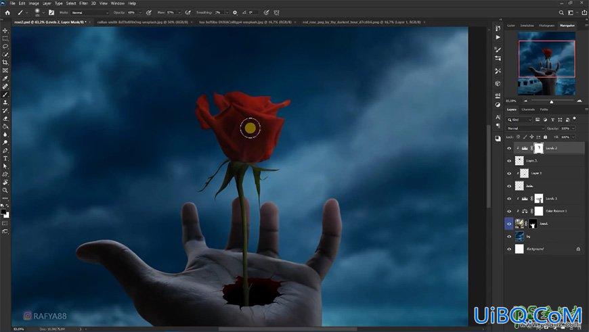Open the Flow dropdown arrow

pyautogui.click(x=179, y=12)
